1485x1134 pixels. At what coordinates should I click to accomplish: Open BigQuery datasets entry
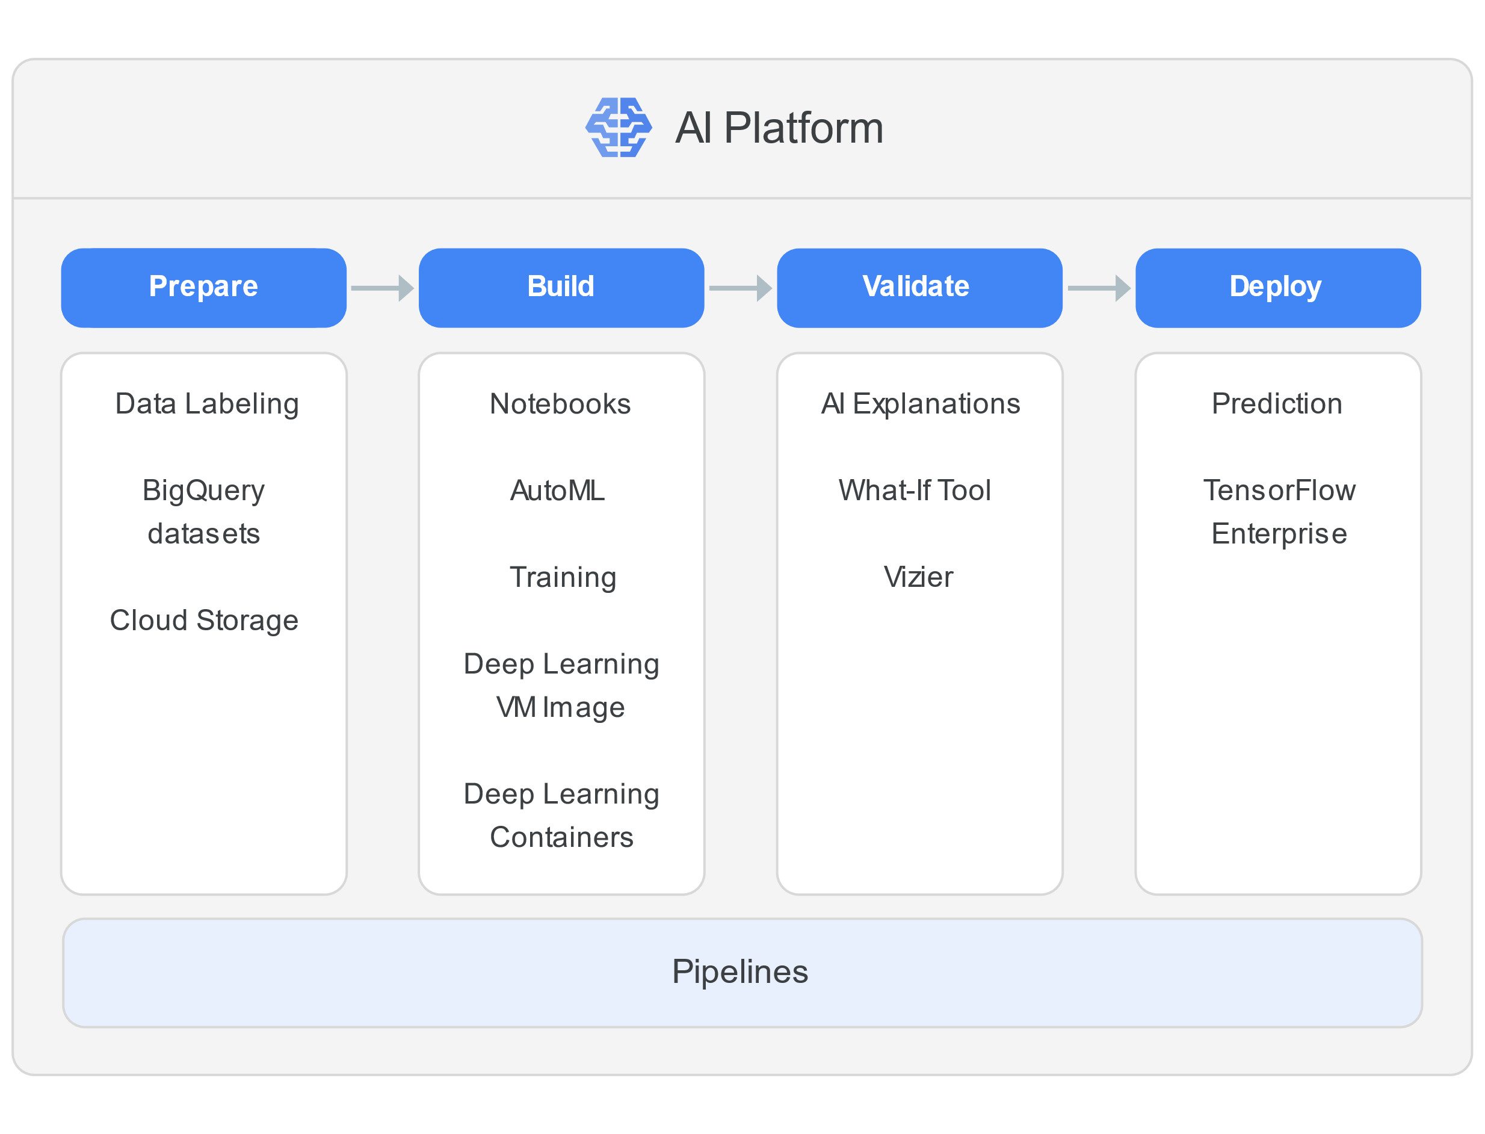click(x=204, y=512)
